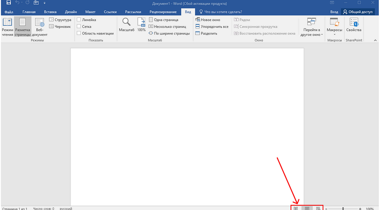This screenshot has width=380, height=210.
Task: Click Read Mode icon in status bar
Action: click(295, 208)
